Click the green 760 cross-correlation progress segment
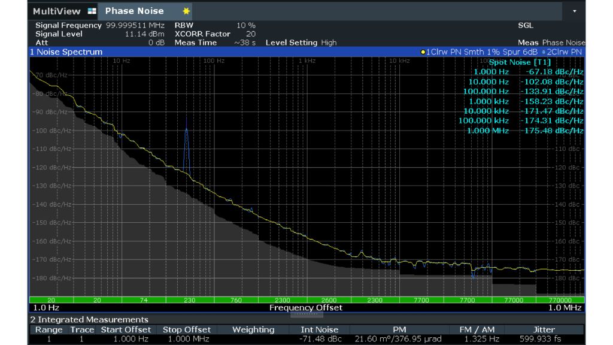This screenshot has height=345, width=613. [x=236, y=300]
